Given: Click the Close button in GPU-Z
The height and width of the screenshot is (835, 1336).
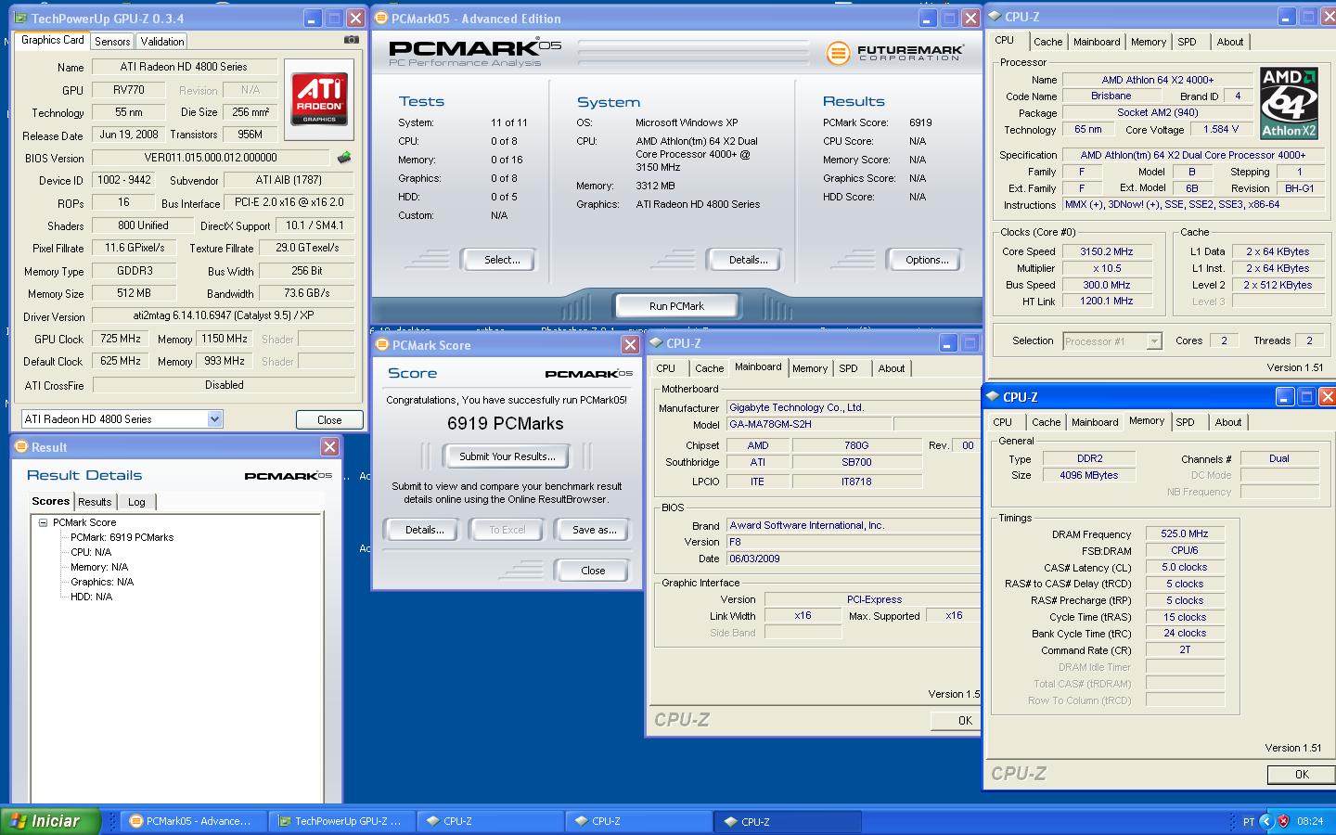Looking at the screenshot, I should pyautogui.click(x=329, y=420).
